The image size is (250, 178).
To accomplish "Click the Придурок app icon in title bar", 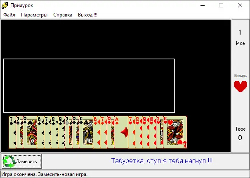I will pos(5,5).
